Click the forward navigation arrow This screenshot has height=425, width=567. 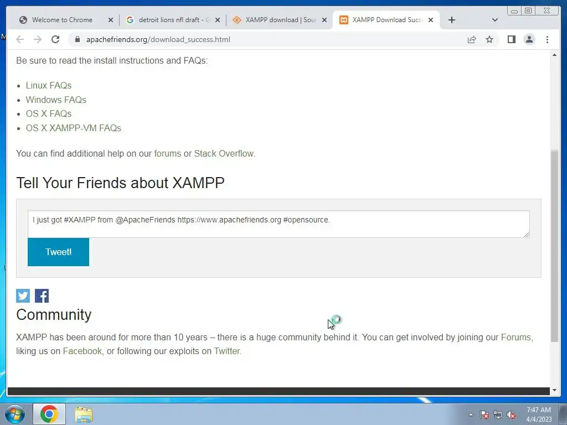[x=38, y=39]
